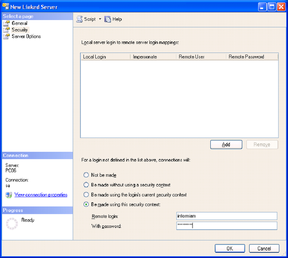Screen dimensions: 288x258
Task: Click the Add button
Action: (x=227, y=145)
